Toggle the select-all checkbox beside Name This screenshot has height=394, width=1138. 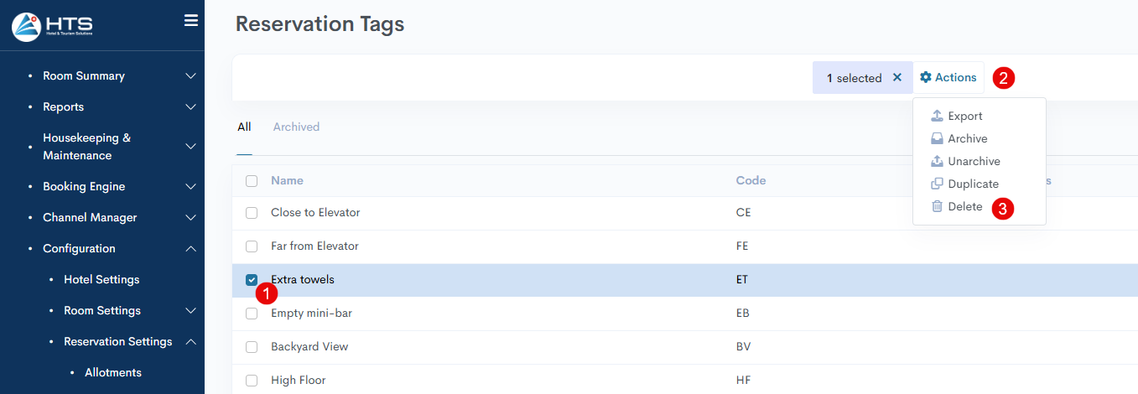[252, 181]
